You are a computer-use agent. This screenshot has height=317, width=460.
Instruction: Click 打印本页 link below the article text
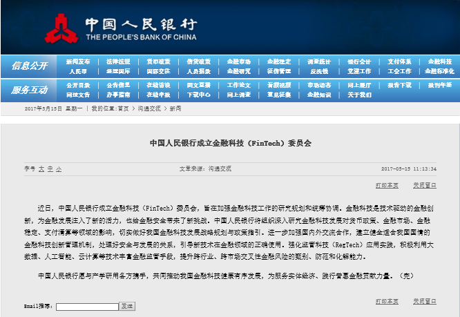tap(387, 301)
